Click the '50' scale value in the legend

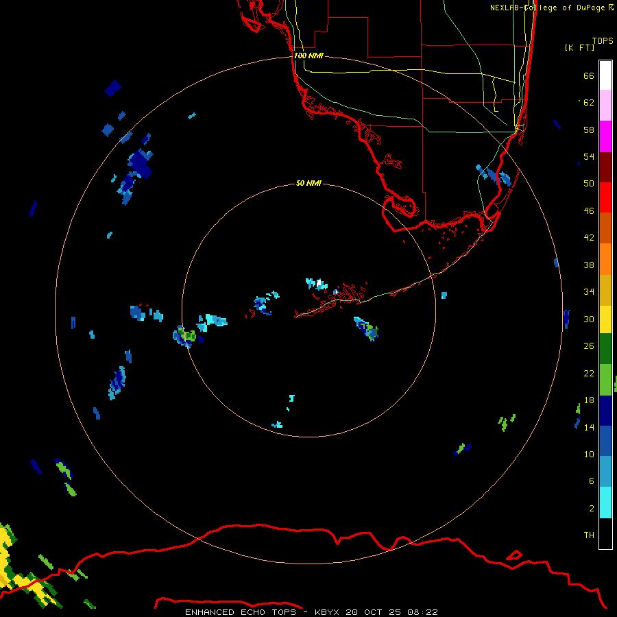click(x=589, y=183)
